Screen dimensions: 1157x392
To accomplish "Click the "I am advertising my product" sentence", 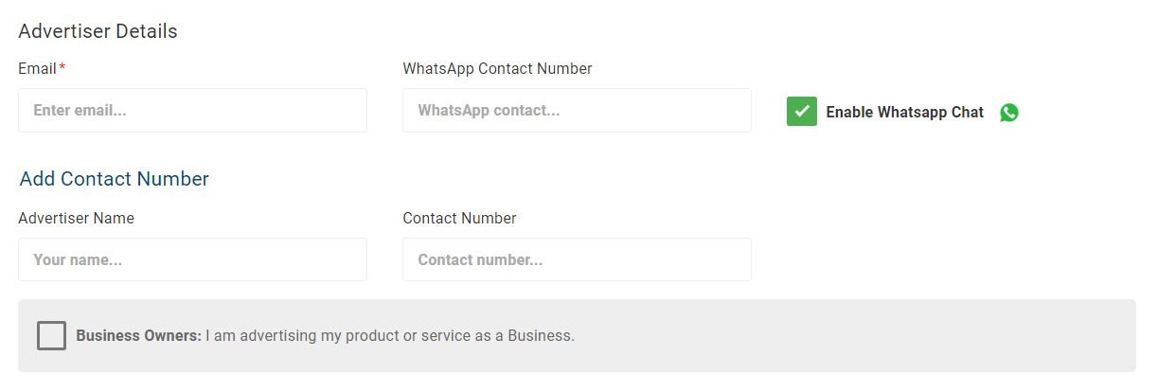I will [390, 335].
